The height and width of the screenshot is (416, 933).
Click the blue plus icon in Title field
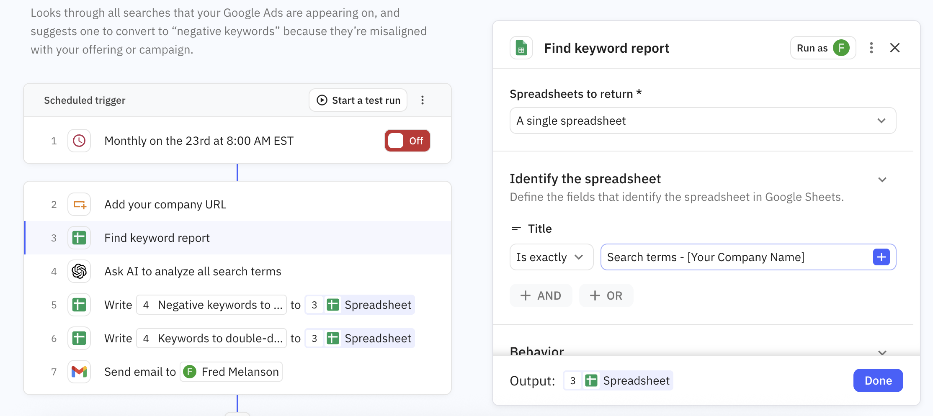881,257
